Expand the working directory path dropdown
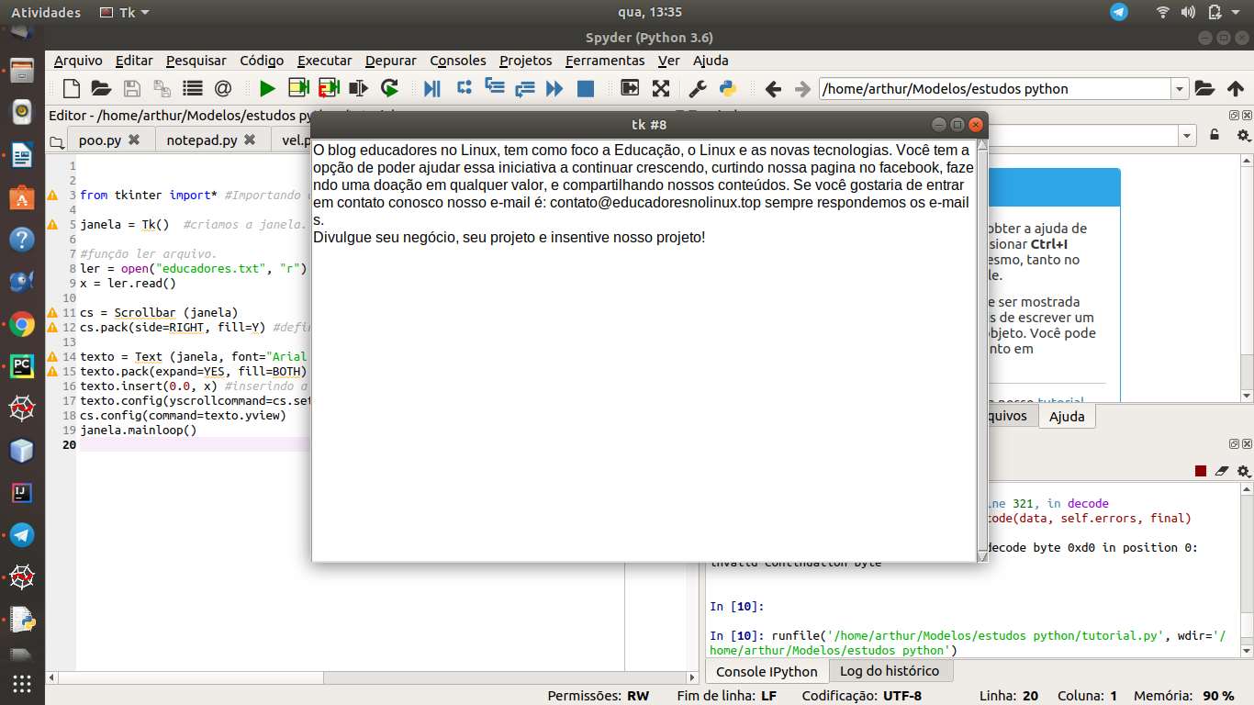The height and width of the screenshot is (705, 1254). point(1180,89)
